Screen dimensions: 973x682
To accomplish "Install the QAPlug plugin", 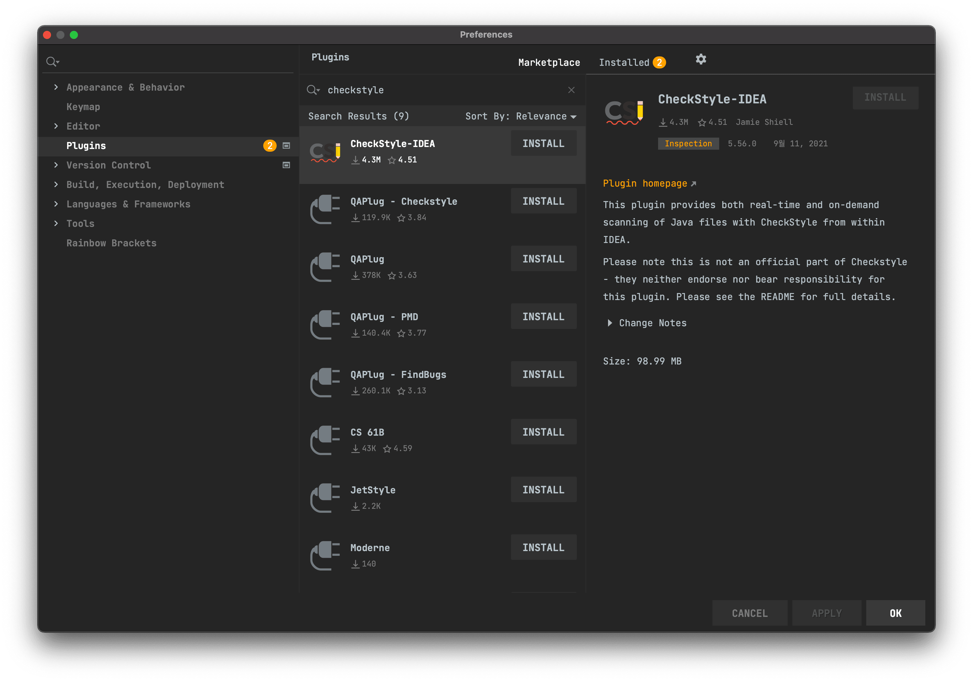I will point(543,258).
